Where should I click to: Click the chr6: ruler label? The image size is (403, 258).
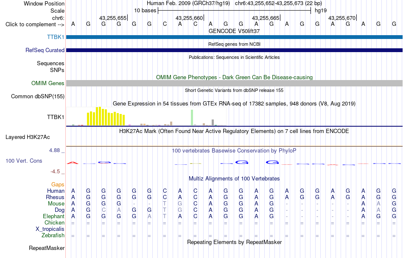(58, 18)
